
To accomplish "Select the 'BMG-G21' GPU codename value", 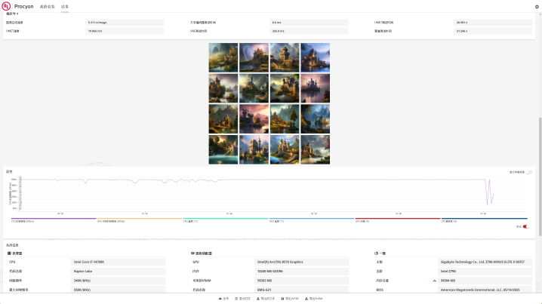I will (302, 290).
